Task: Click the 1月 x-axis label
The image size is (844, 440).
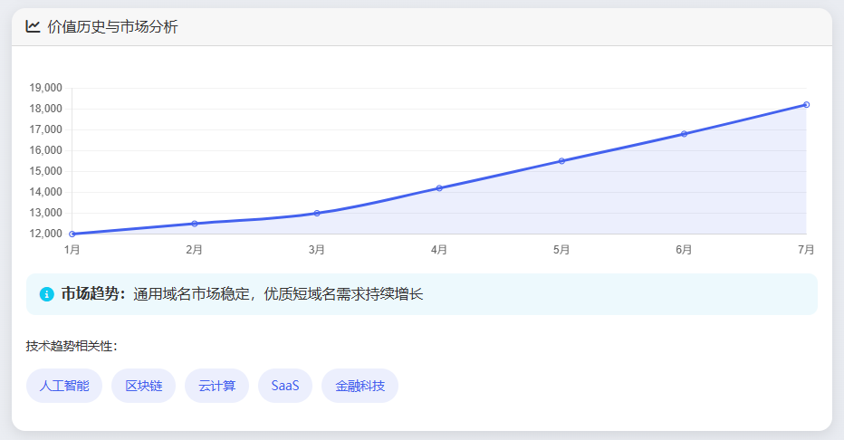Action: pyautogui.click(x=72, y=250)
